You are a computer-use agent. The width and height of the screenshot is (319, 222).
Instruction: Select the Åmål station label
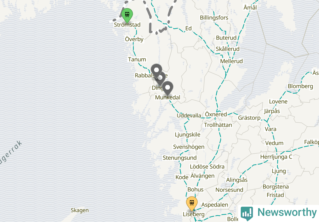click(250, 8)
